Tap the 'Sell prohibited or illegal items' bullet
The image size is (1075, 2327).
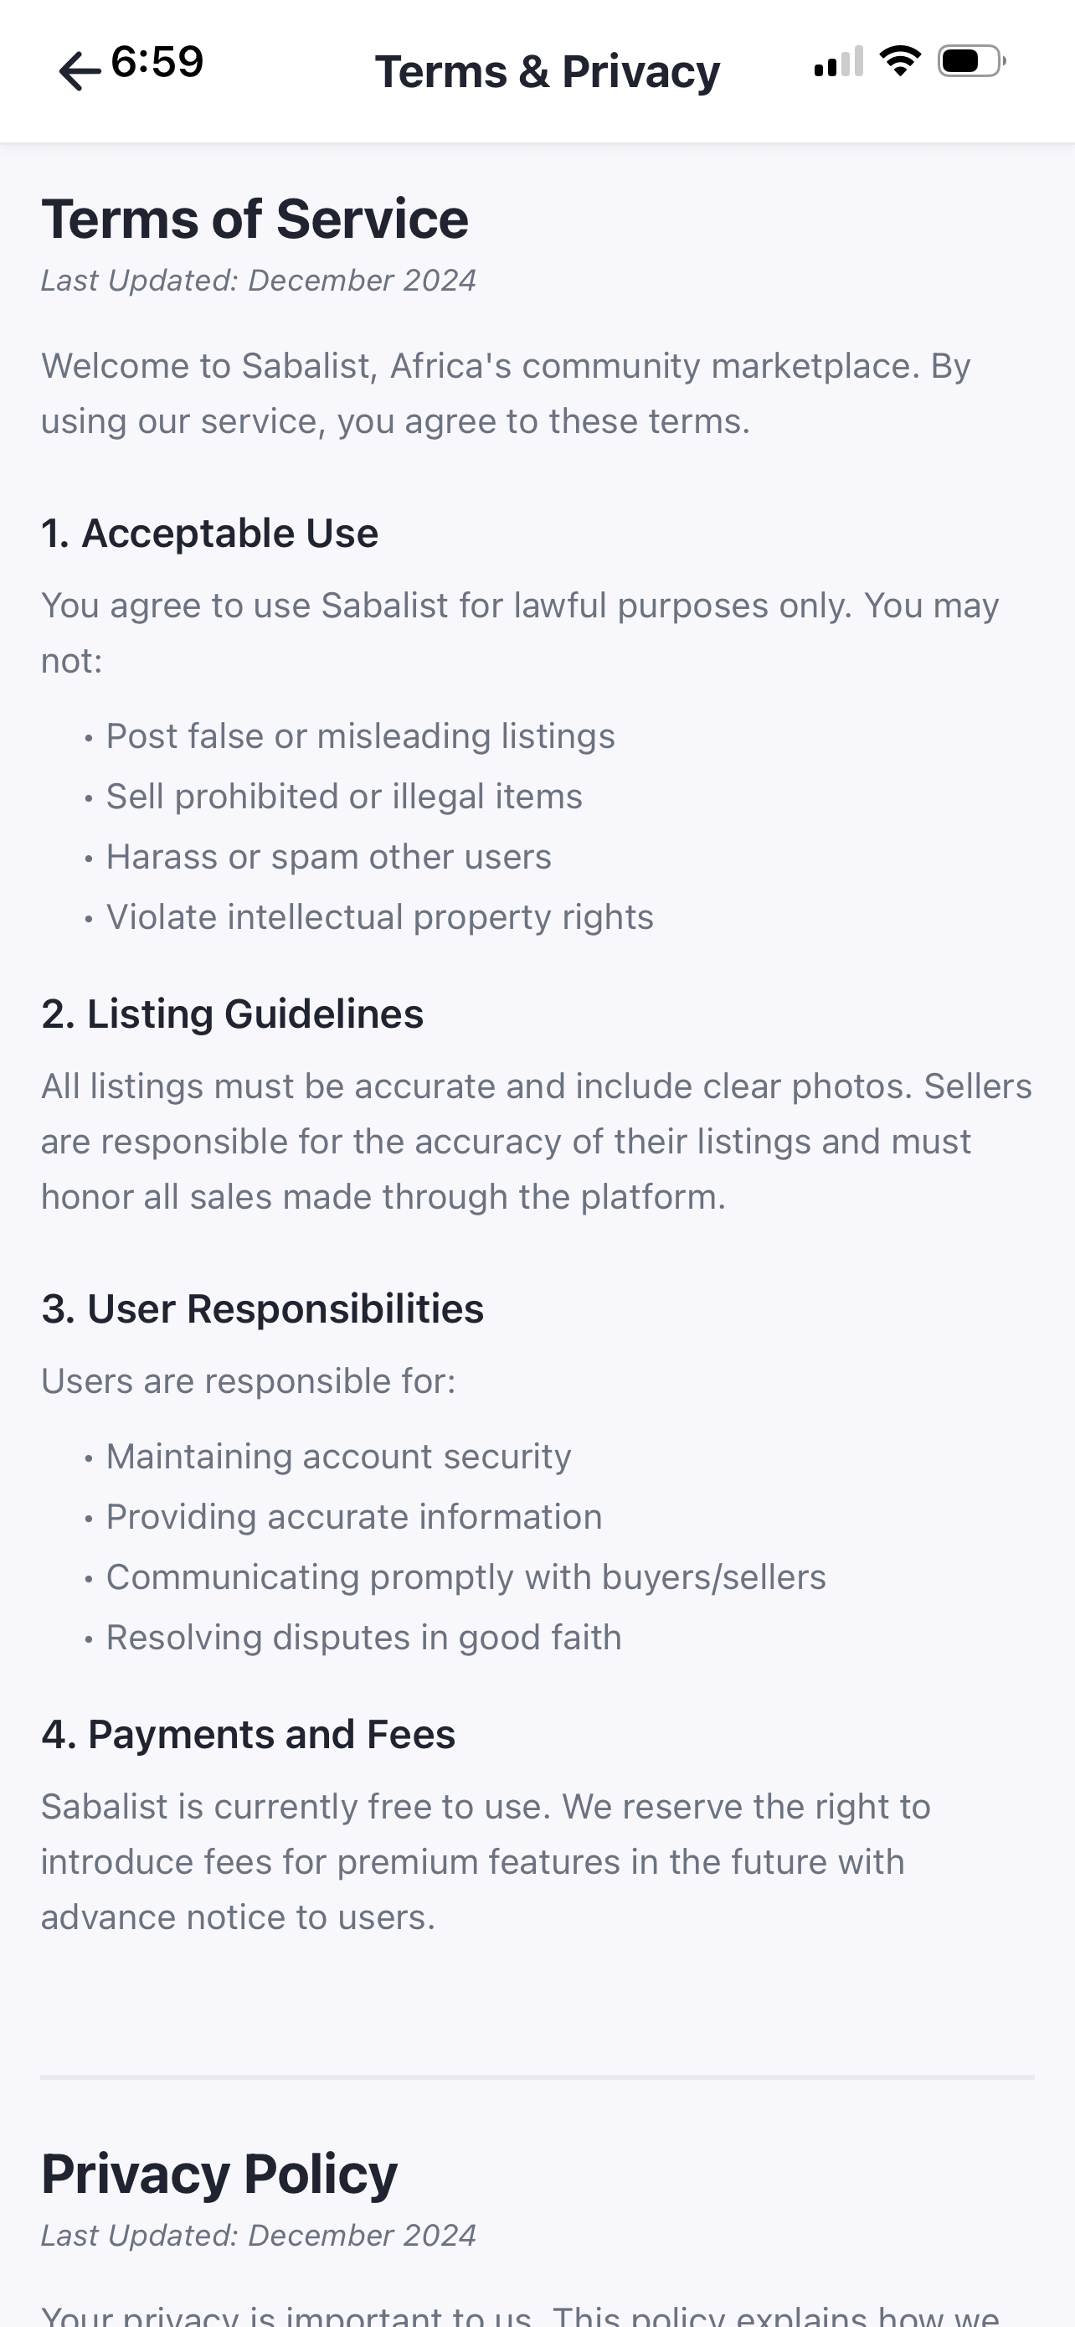click(x=344, y=797)
